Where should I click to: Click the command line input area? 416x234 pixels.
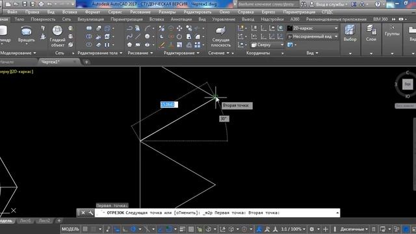[217, 213]
